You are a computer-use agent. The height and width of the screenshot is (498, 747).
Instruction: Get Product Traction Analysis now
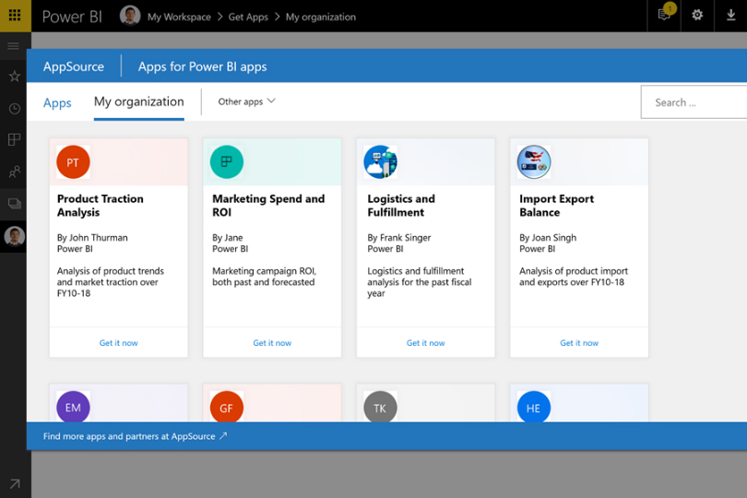[x=119, y=343]
